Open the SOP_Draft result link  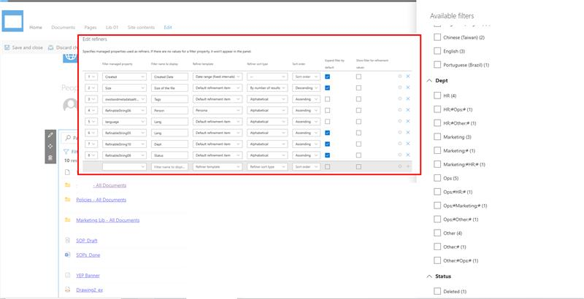coord(87,241)
